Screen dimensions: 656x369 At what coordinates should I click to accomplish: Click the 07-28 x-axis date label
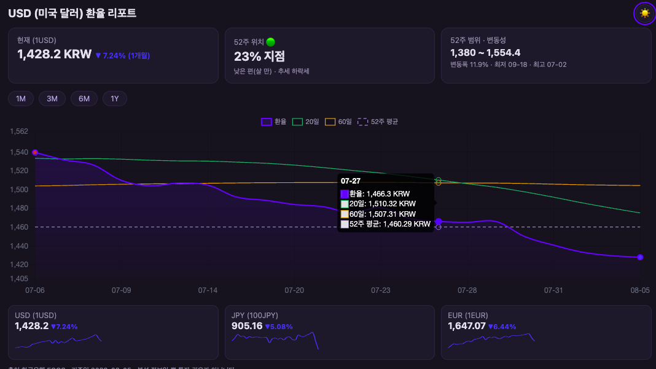click(467, 290)
